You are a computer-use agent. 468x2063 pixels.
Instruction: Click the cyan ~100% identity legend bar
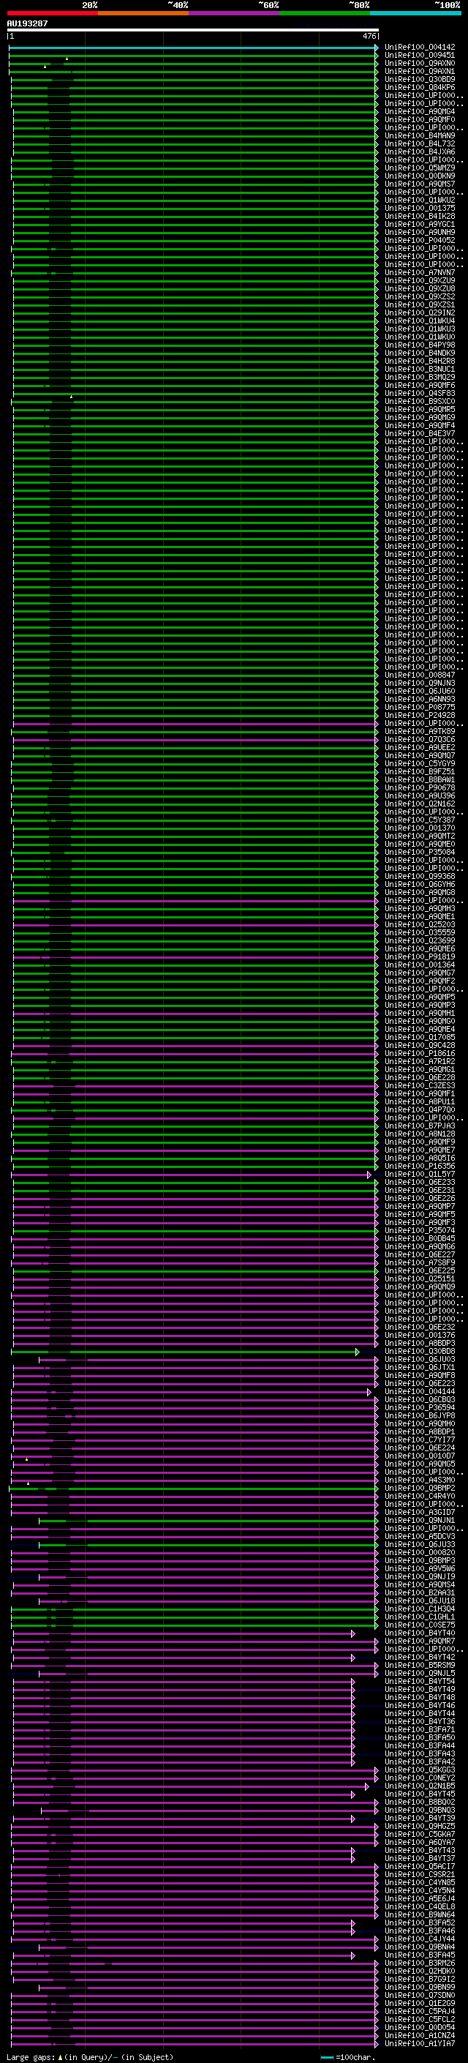(x=415, y=13)
